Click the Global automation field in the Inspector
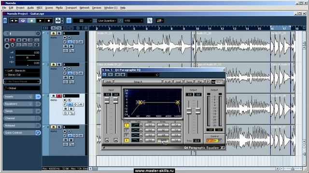Viewport: 309px width, 173px height. pos(22,88)
